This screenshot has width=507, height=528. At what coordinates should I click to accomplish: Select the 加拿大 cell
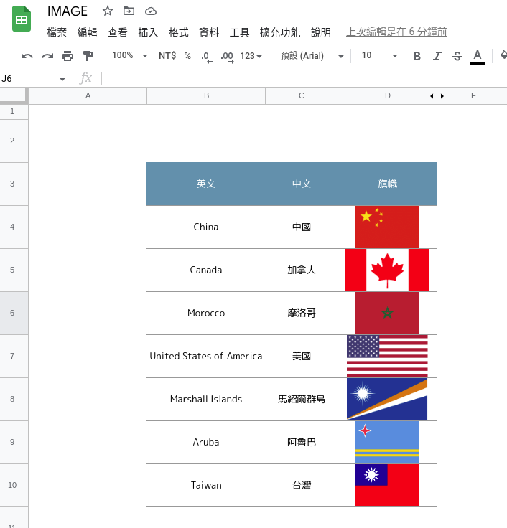click(302, 270)
